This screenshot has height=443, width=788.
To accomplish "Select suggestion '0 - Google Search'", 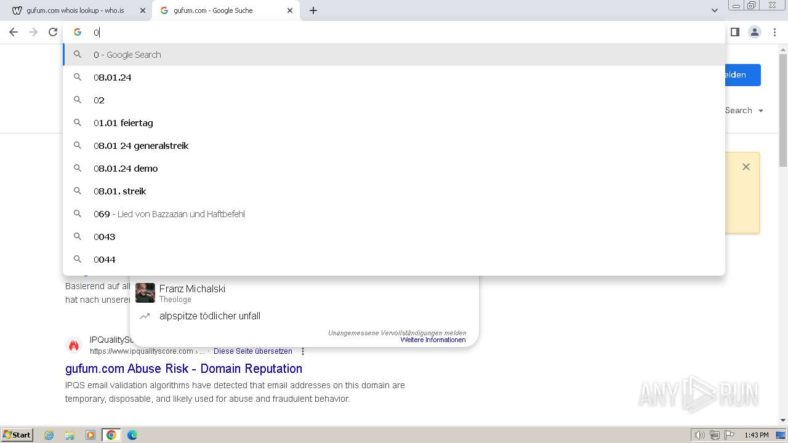I will (x=394, y=55).
